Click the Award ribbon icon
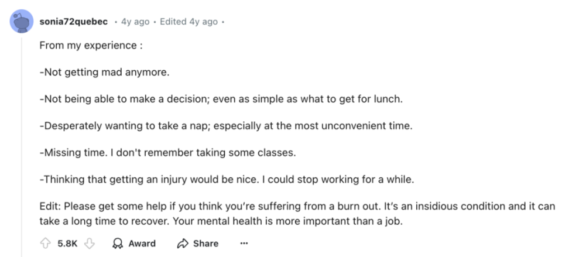Screen dimensions: 562x257 118,244
